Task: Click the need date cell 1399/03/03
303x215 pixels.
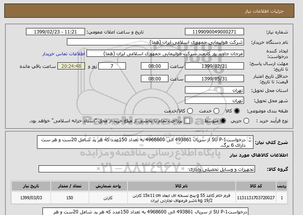Action: click(x=31, y=198)
